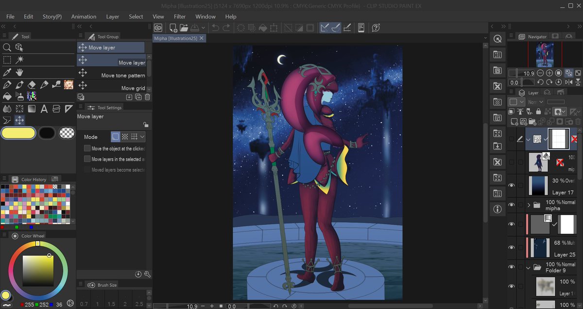Click the Redo arrow in command bar
Screen dimensions: 583x309
click(226, 28)
